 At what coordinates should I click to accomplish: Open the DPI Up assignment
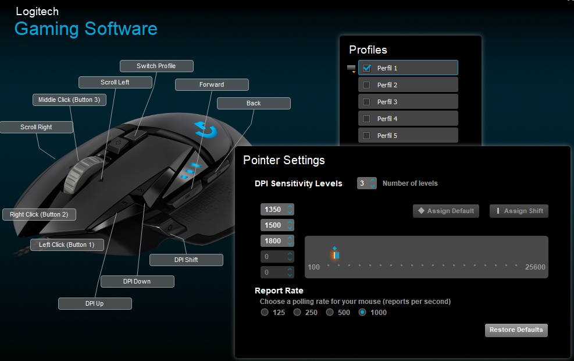(x=95, y=303)
